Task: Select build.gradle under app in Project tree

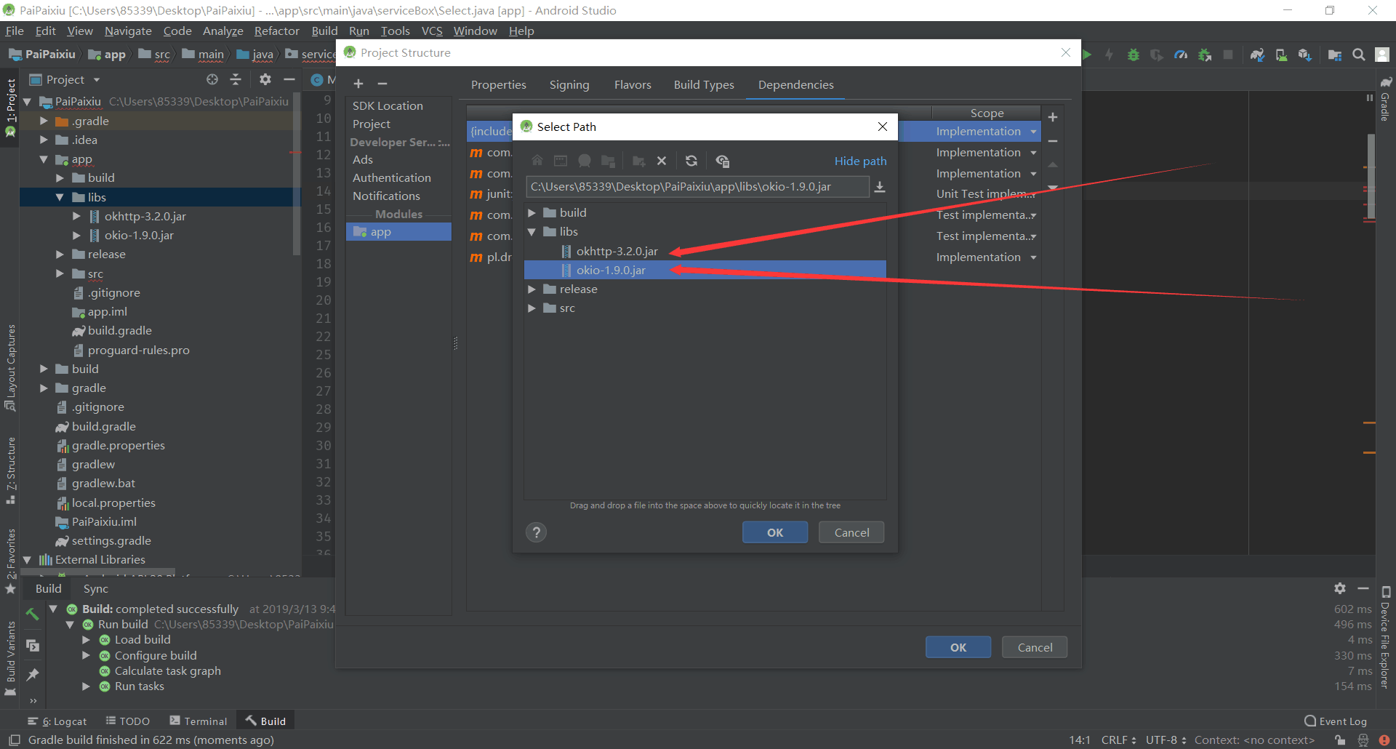Action: coord(120,331)
